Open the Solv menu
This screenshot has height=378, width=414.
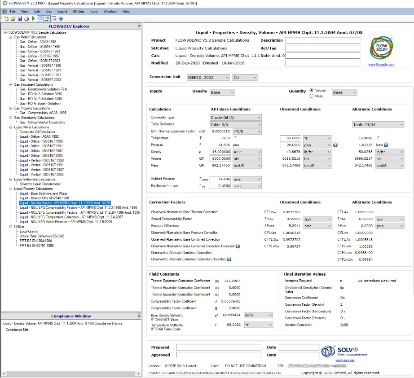point(37,11)
